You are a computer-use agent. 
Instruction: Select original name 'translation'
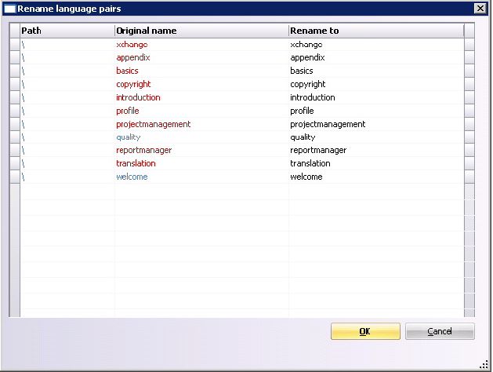point(136,164)
